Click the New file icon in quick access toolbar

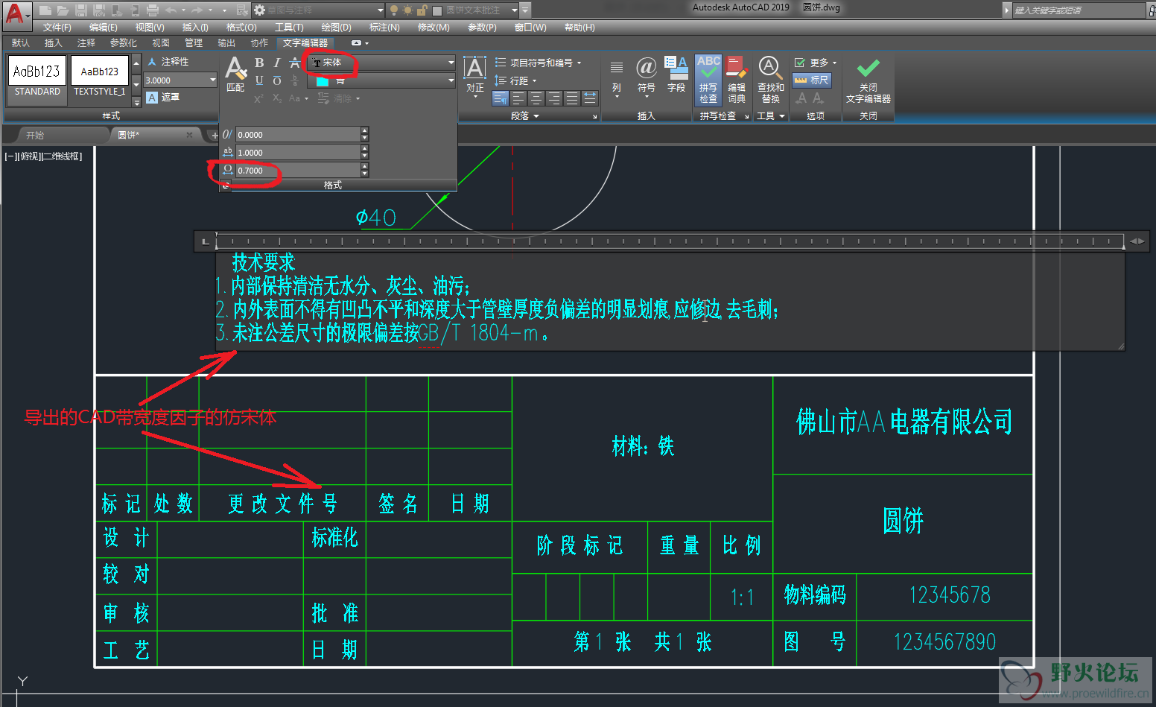45,10
